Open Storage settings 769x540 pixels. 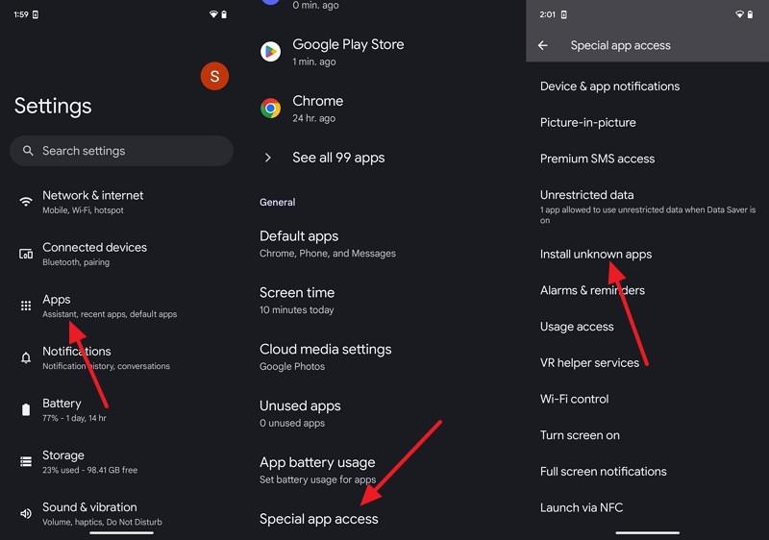point(121,461)
